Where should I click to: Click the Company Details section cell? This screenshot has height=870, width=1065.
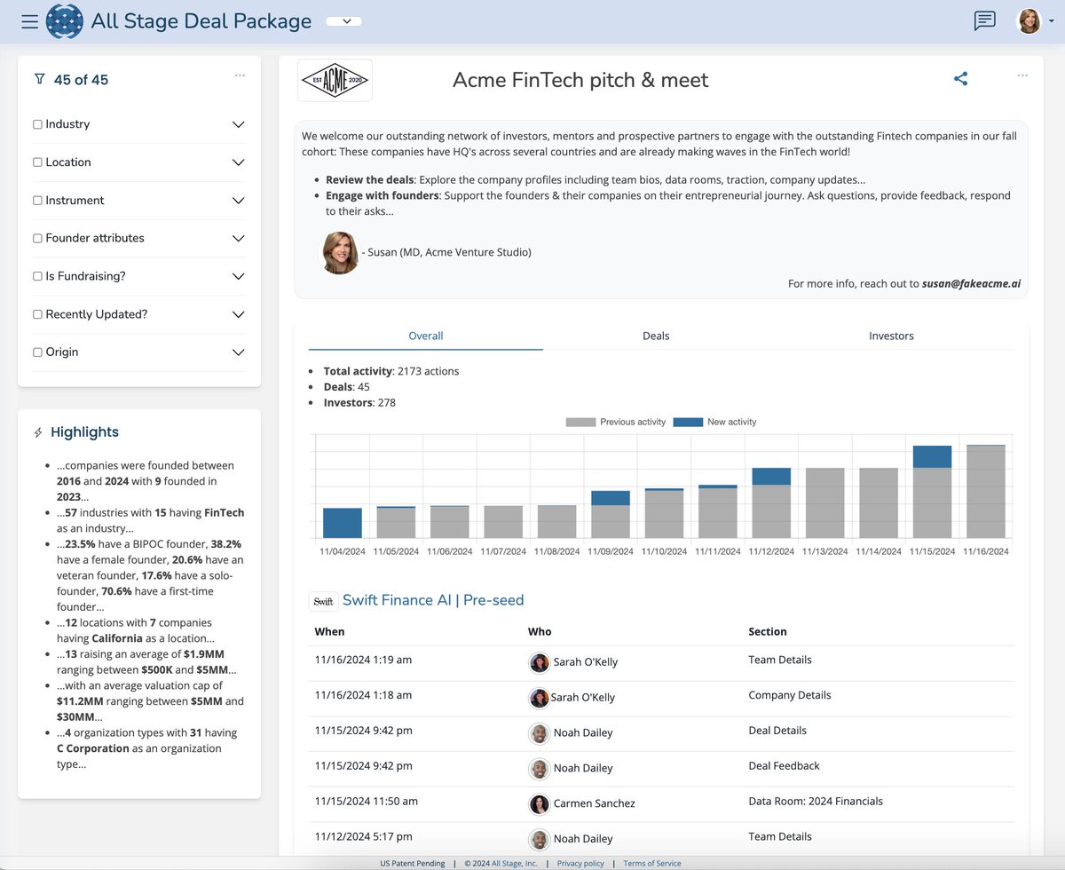coord(790,695)
